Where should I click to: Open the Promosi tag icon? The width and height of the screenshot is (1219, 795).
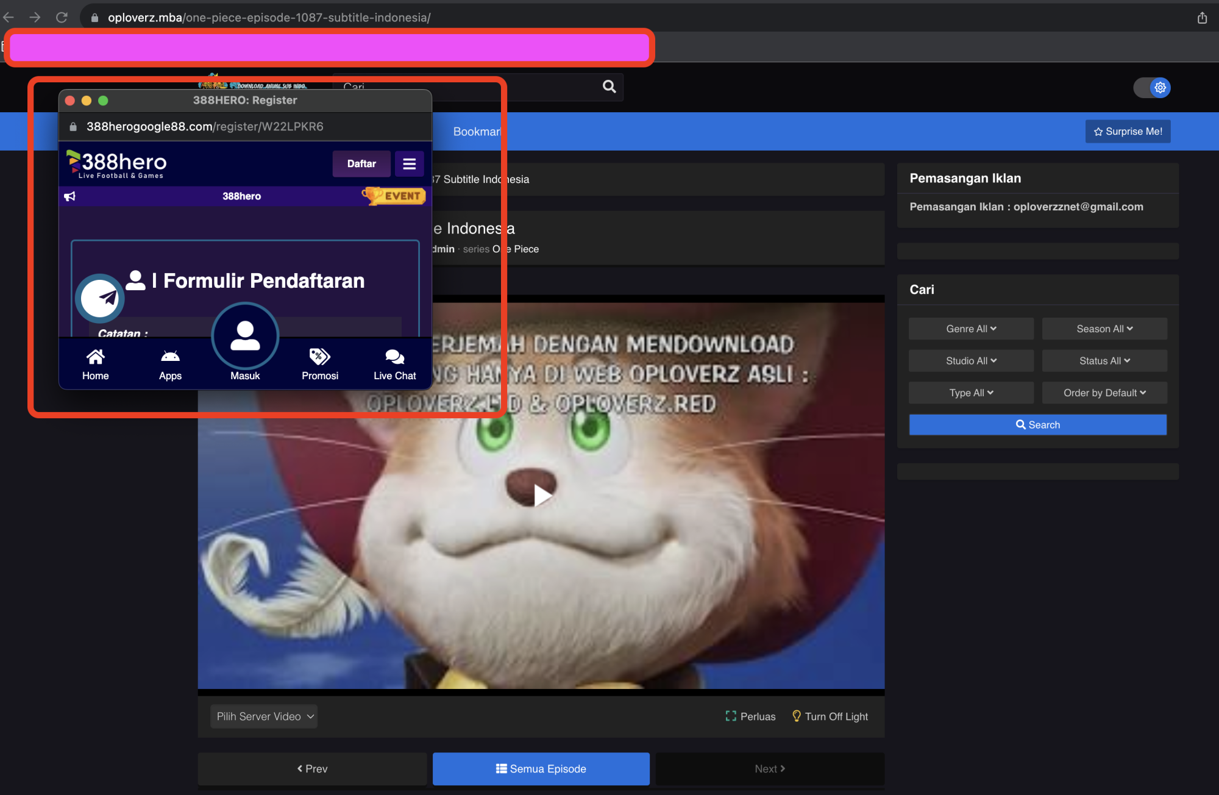[x=319, y=357]
